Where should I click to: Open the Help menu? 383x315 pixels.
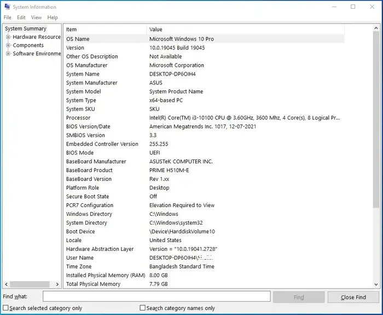tap(53, 18)
